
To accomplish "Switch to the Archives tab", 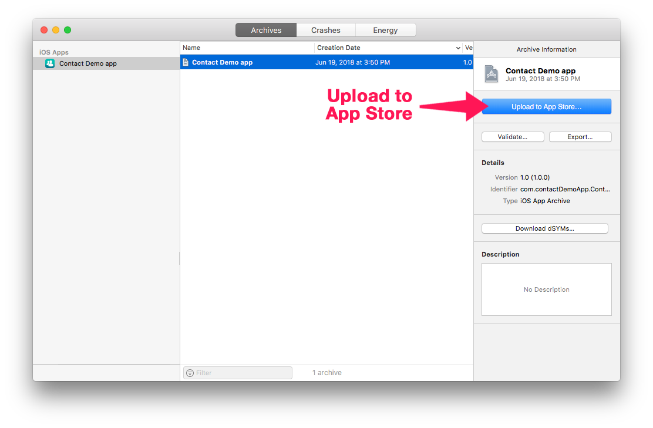I will click(266, 30).
